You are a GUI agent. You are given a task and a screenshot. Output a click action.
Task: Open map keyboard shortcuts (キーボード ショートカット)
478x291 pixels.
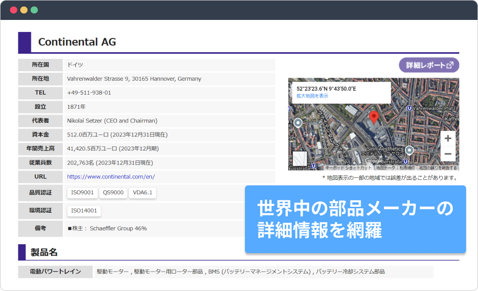349,168
